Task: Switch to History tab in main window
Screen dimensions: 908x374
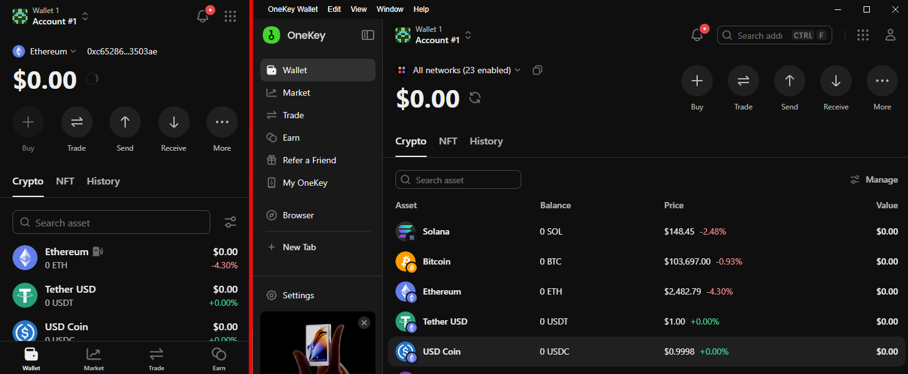Action: point(486,141)
